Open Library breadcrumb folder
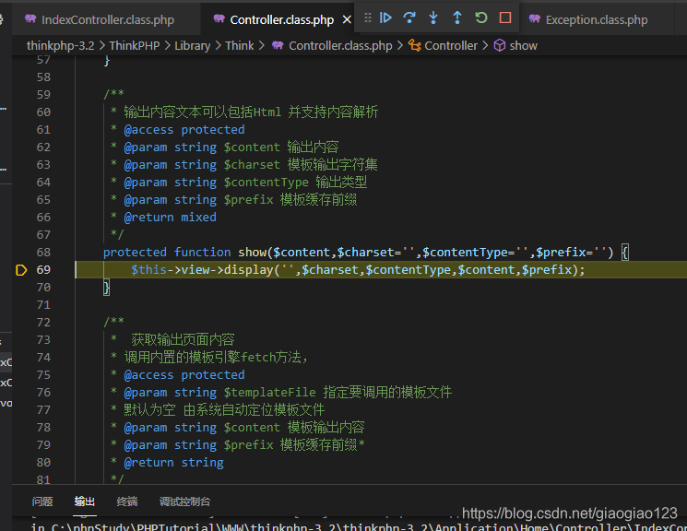 [193, 45]
